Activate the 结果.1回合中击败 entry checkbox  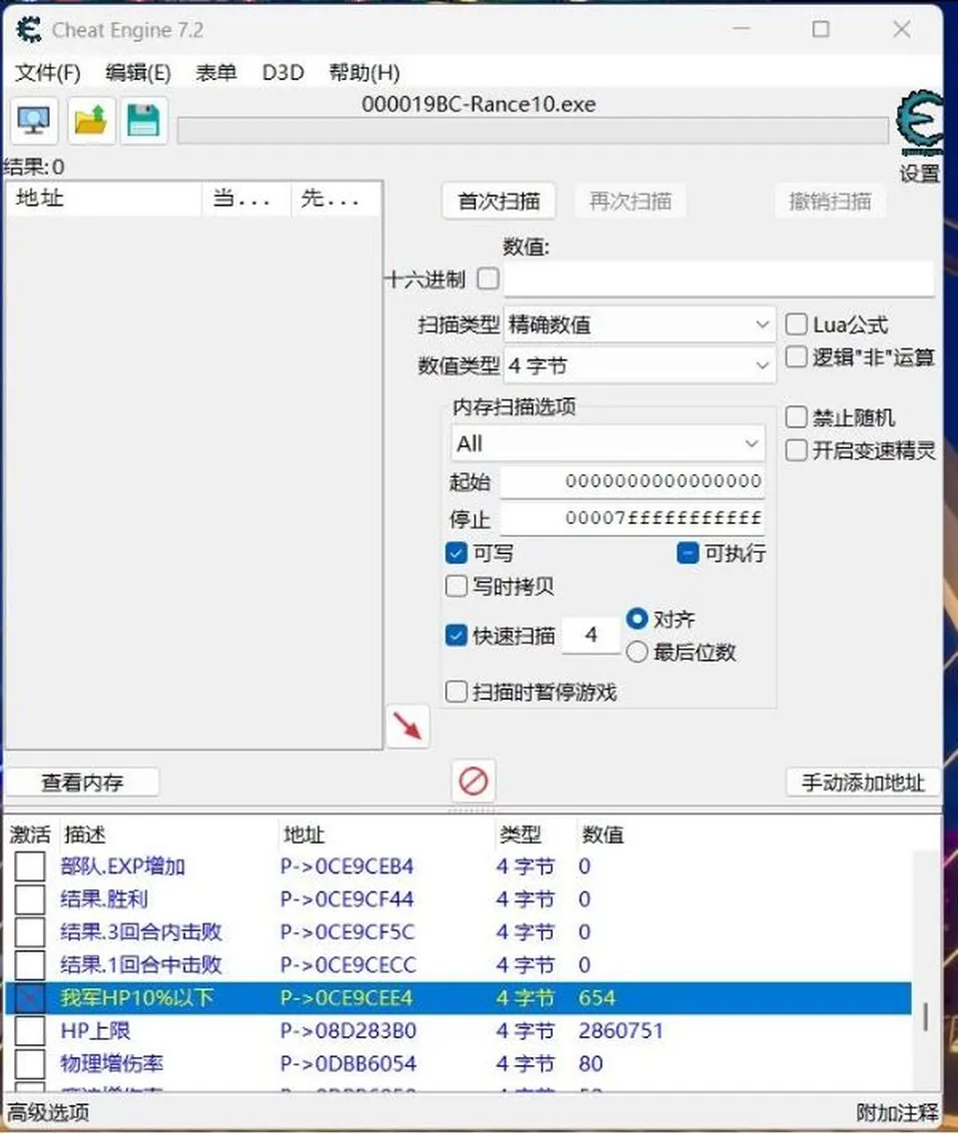(30, 964)
